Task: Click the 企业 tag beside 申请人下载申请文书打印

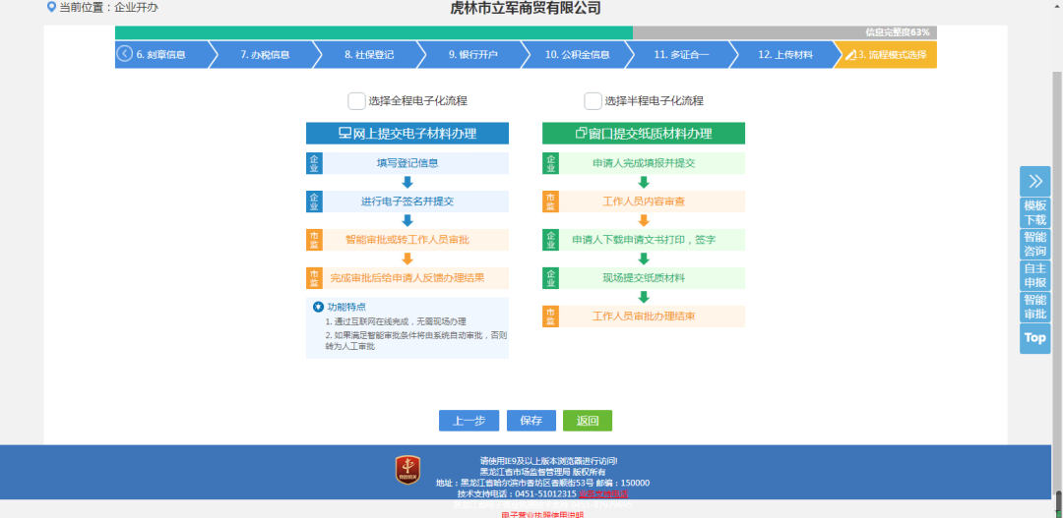Action: pos(550,240)
